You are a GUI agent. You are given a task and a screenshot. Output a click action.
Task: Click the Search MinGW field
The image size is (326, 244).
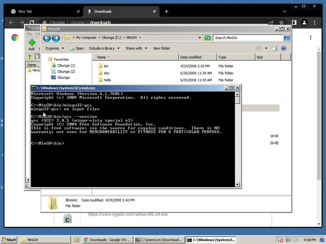coord(248,38)
